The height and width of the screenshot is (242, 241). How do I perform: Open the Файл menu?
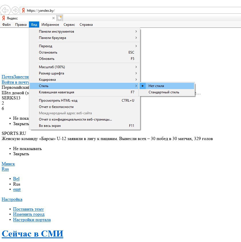click(x=7, y=25)
